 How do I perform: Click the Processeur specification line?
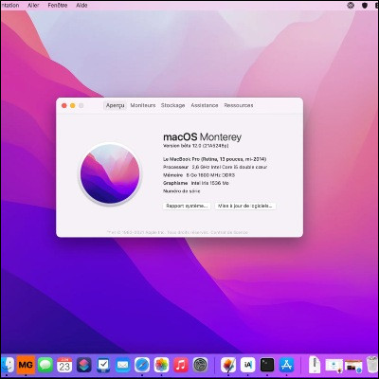[215, 167]
